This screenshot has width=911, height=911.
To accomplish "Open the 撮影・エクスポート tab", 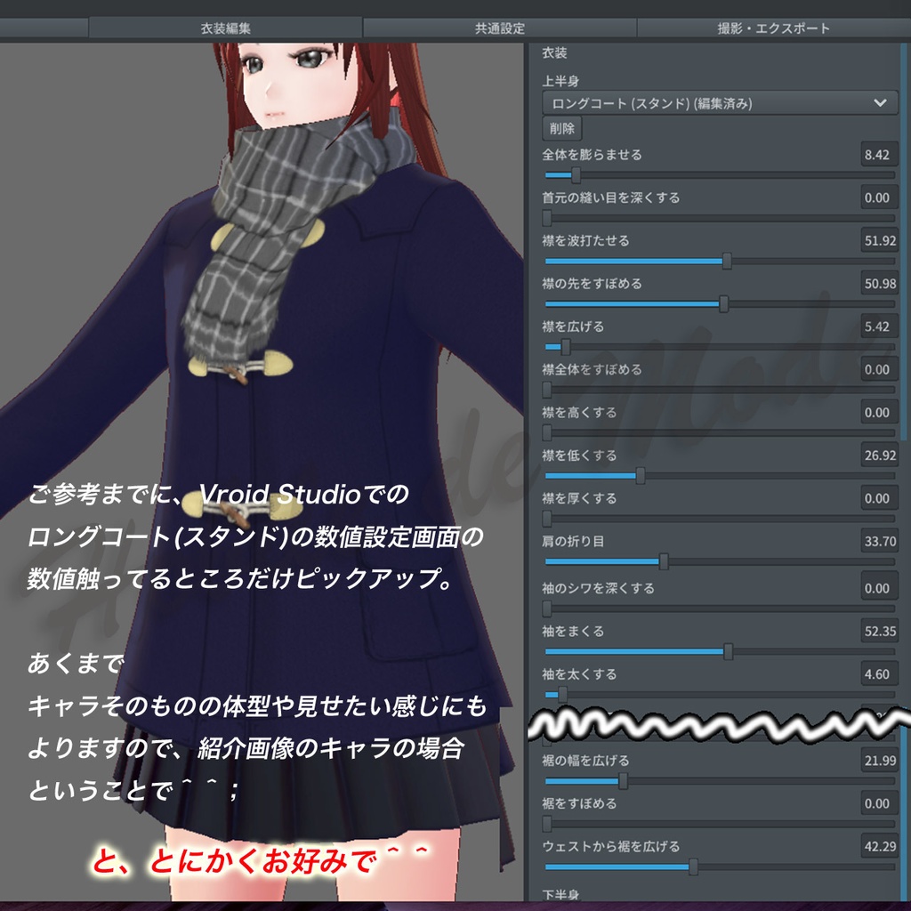I will coord(772,27).
